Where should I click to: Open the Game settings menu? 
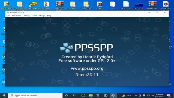click(38, 16)
